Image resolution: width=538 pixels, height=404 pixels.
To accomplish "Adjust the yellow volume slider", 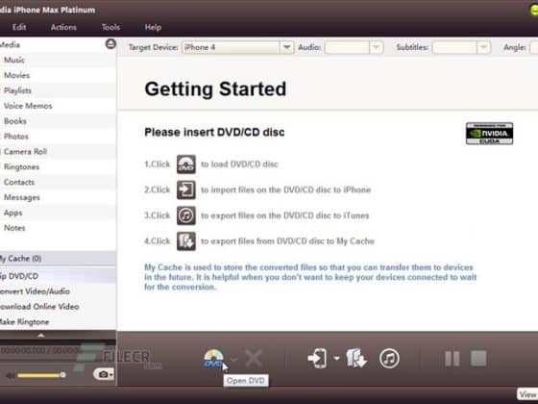I will (41, 375).
